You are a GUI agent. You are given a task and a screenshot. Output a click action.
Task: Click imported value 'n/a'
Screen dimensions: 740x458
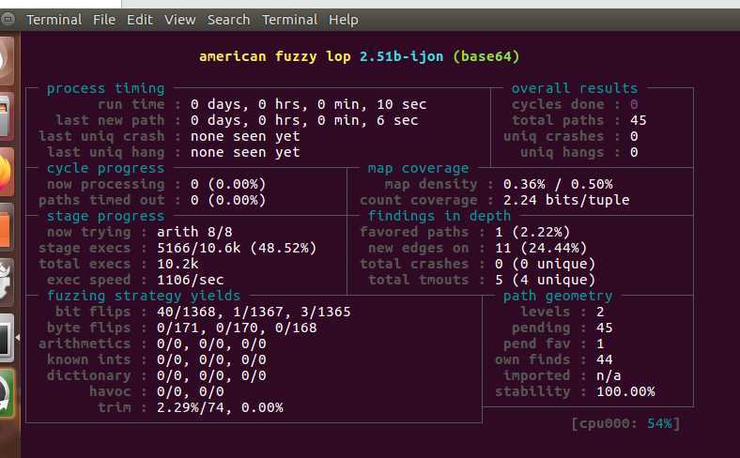609,376
